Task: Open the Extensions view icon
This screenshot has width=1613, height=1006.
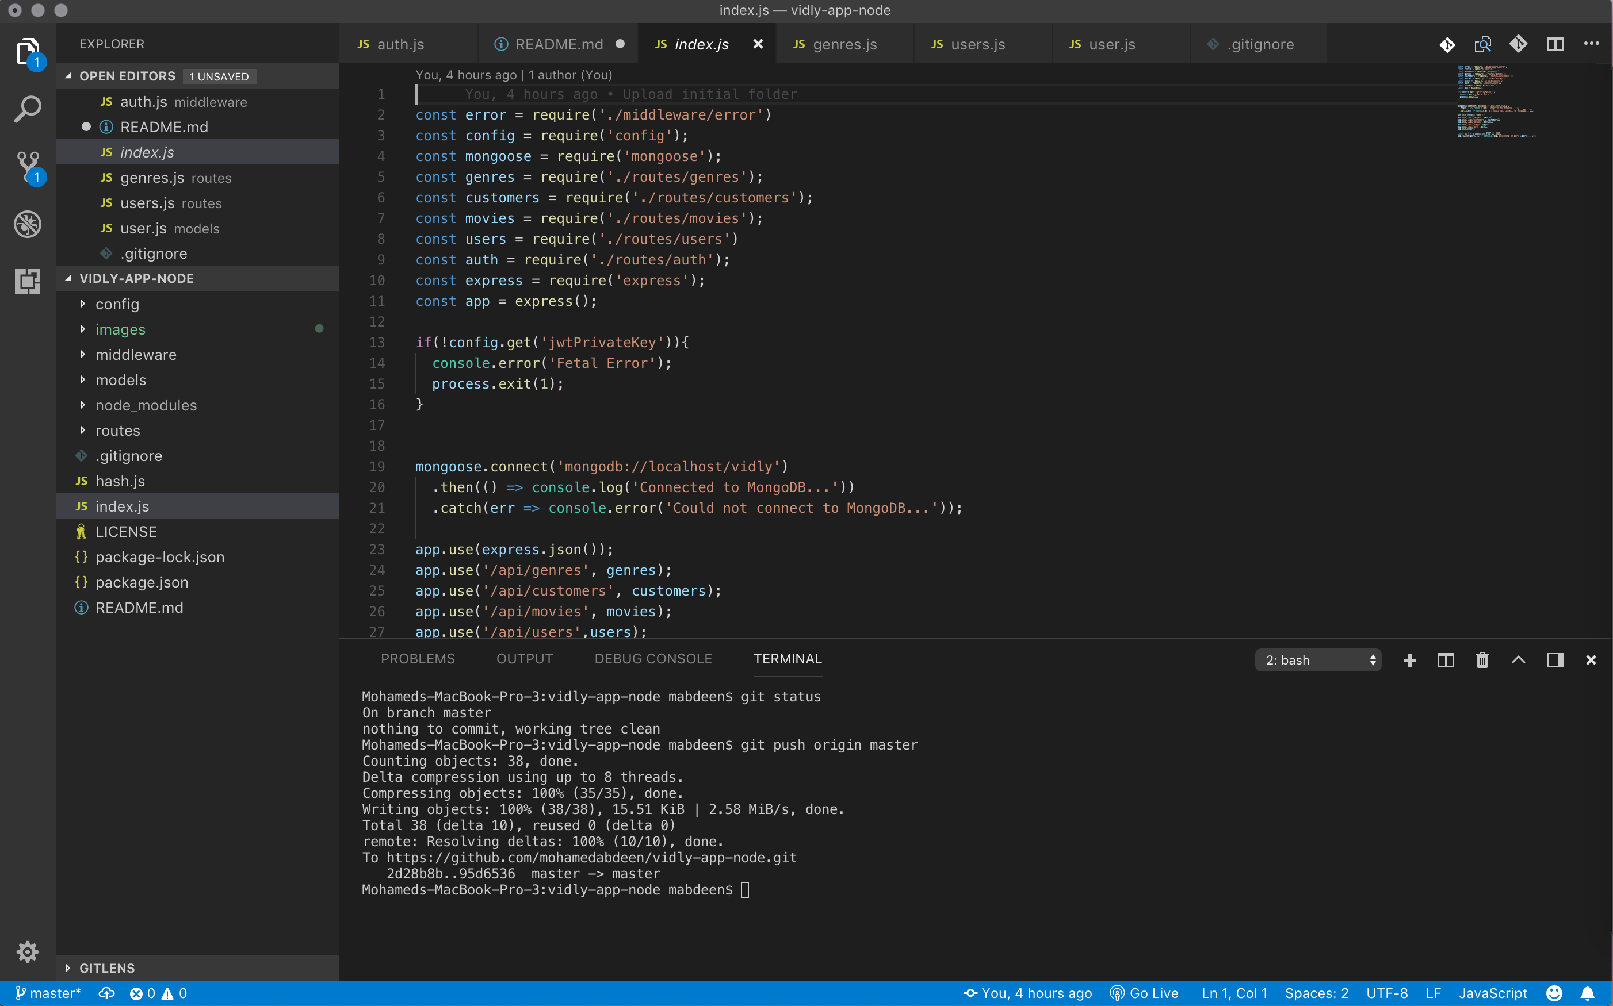Action: [27, 282]
